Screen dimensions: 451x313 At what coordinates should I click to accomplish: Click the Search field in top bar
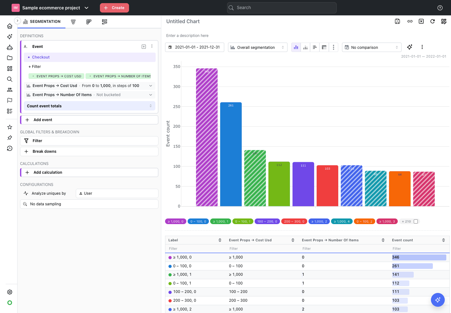point(282,8)
